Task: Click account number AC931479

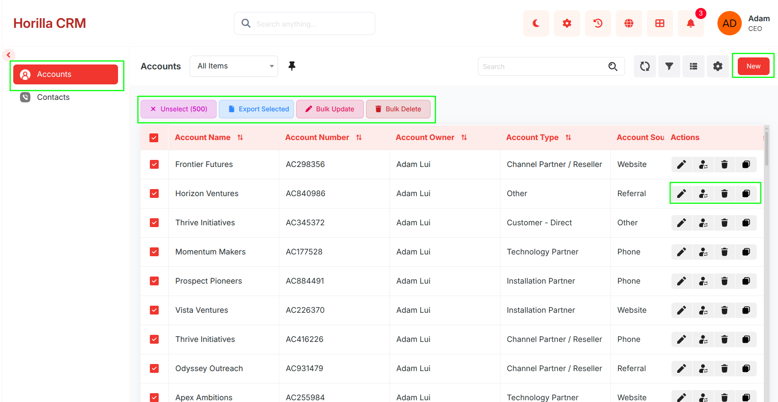Action: click(304, 368)
